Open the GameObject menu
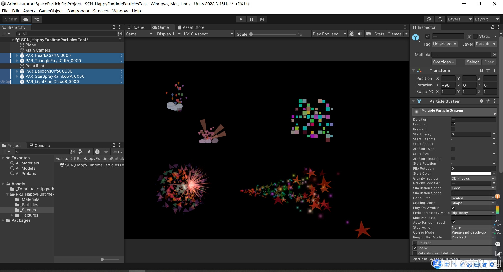The width and height of the screenshot is (503, 272). coord(51,11)
